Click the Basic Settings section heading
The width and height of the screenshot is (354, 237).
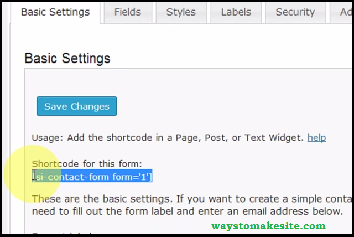coord(67,58)
